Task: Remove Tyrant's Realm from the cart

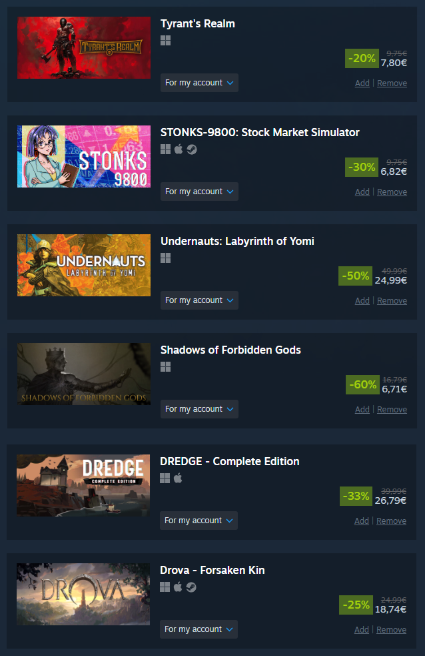Action: click(x=392, y=83)
